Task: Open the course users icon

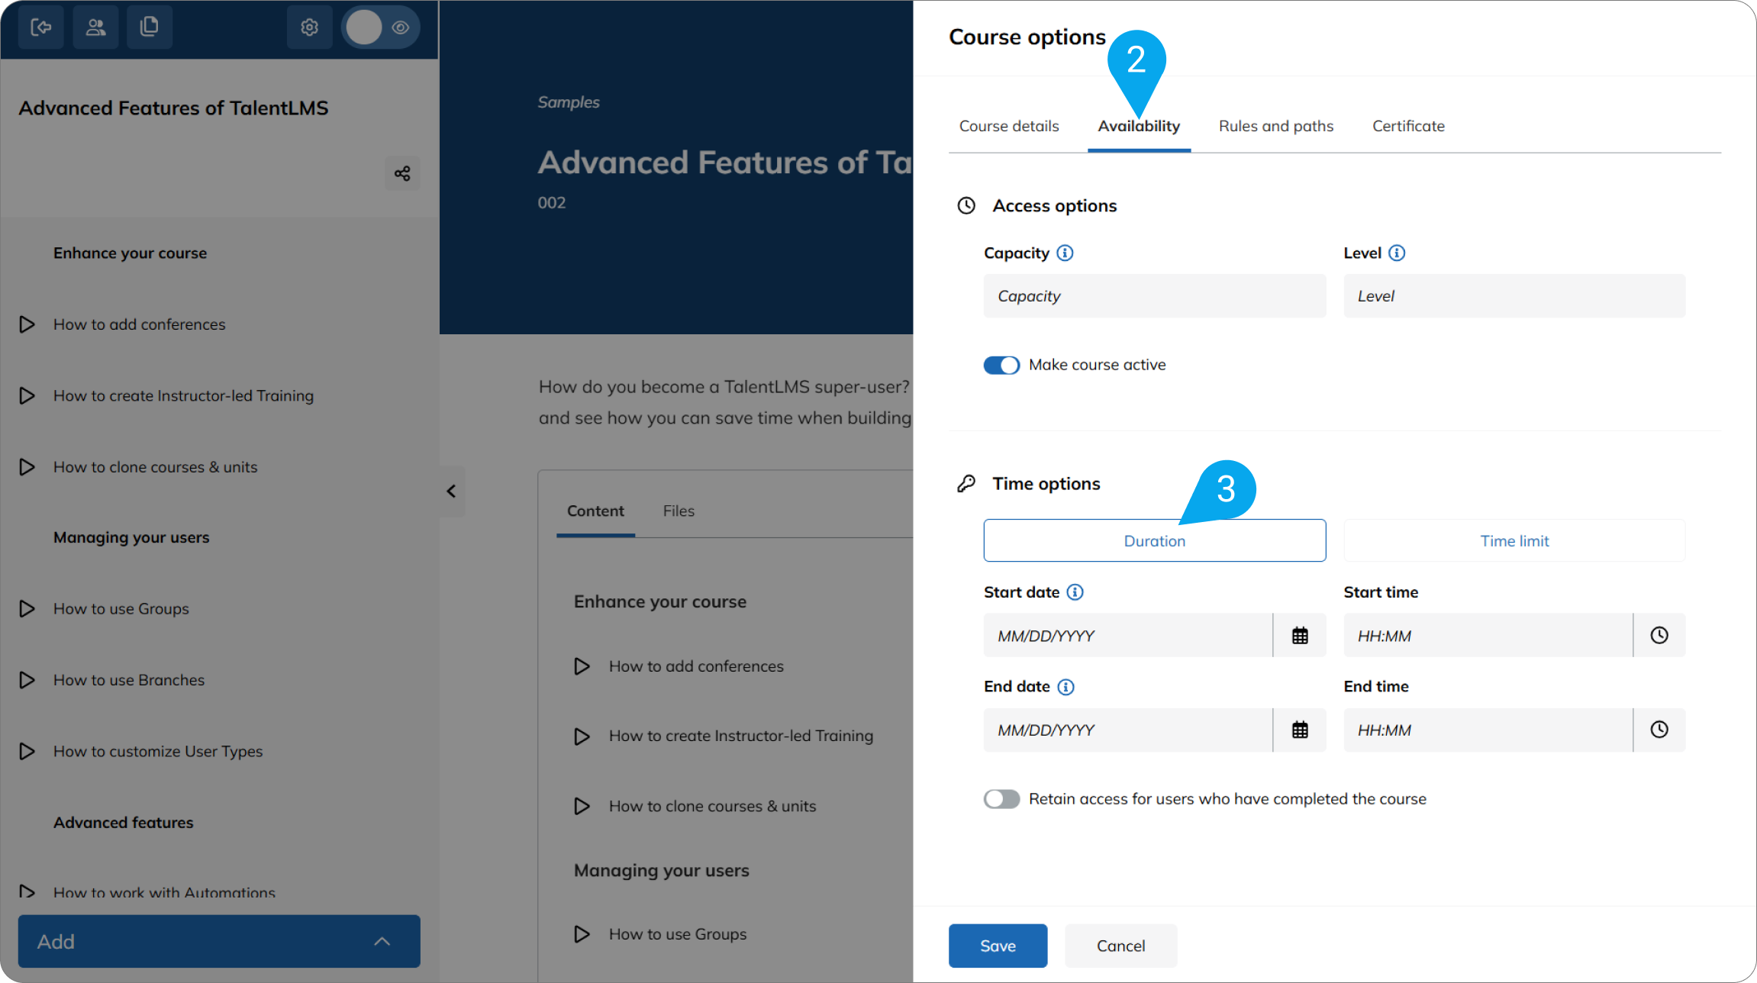Action: (x=95, y=27)
